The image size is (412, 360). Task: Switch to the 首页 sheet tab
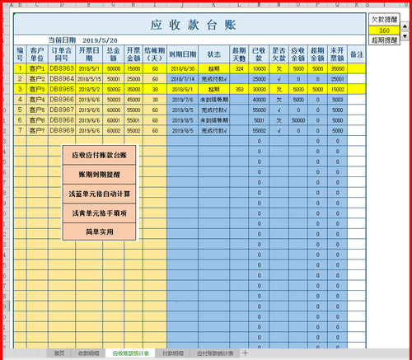pyautogui.click(x=59, y=353)
